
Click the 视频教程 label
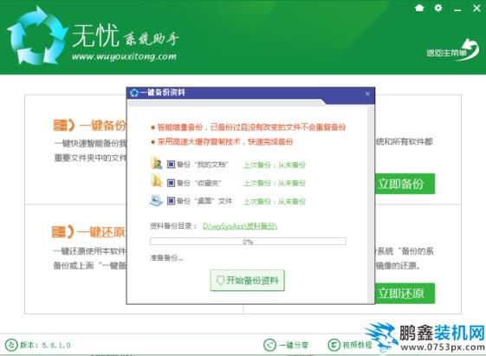click(358, 345)
